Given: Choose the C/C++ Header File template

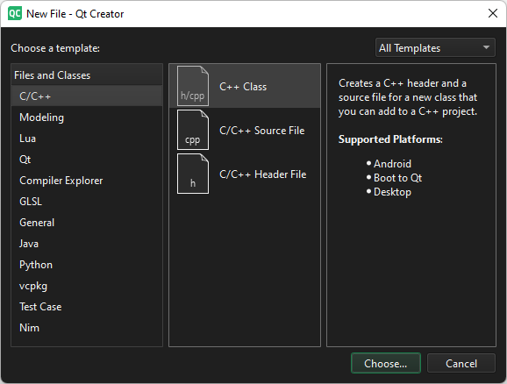Looking at the screenshot, I should [245, 174].
